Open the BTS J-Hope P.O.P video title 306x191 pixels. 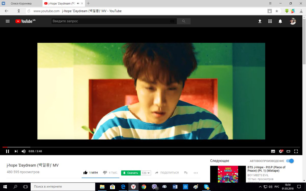pyautogui.click(x=266, y=169)
